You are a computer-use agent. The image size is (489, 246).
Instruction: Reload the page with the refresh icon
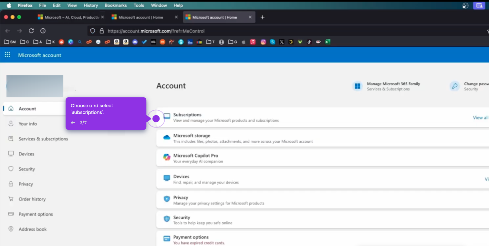click(31, 31)
